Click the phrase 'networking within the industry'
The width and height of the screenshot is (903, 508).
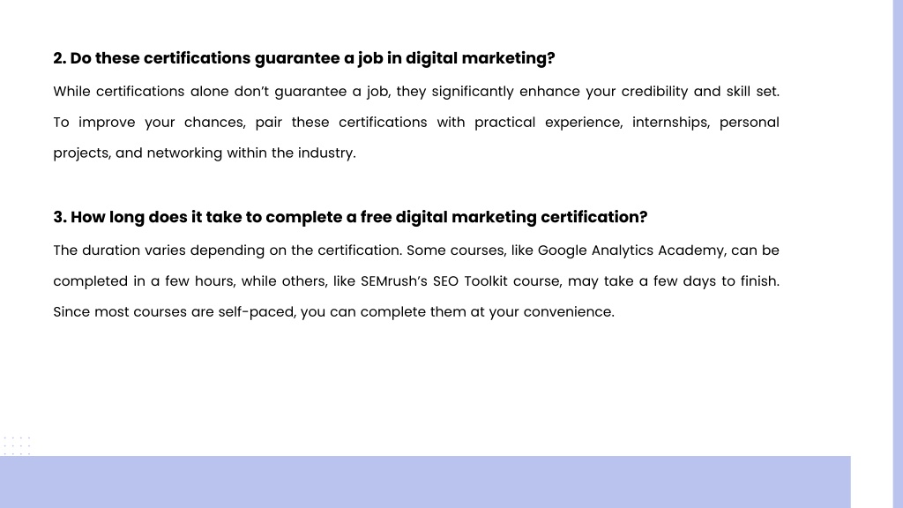(250, 153)
